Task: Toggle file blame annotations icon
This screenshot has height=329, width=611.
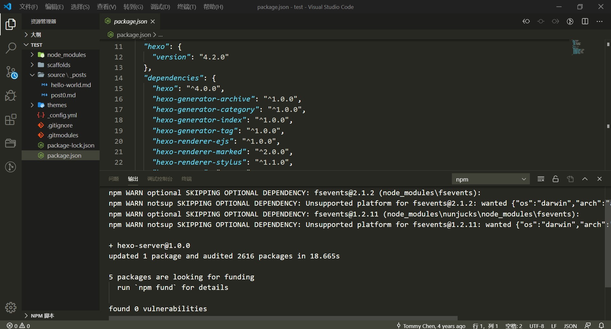Action: [x=570, y=21]
